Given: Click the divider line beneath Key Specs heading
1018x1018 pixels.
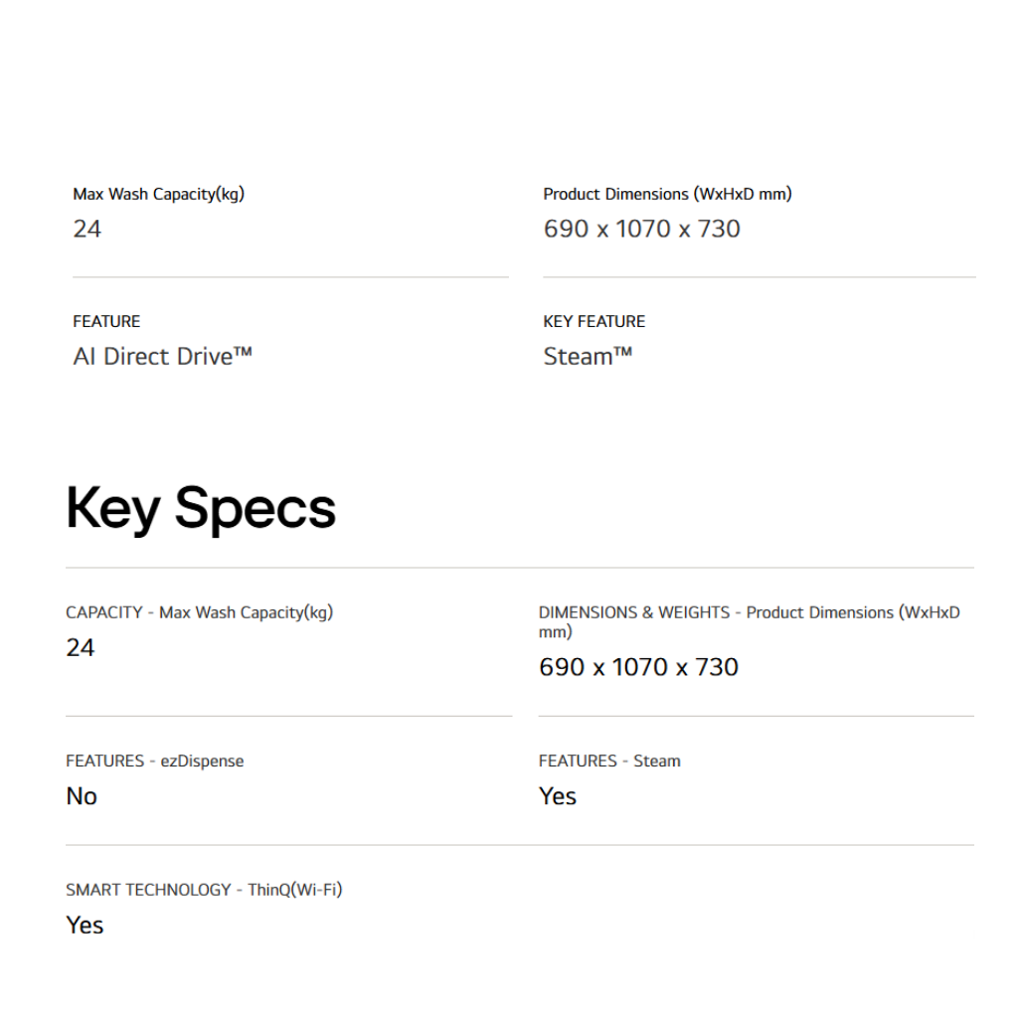Looking at the screenshot, I should [x=519, y=568].
